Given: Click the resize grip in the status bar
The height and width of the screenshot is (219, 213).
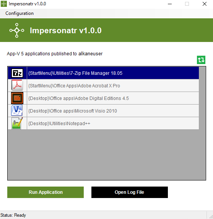Looking at the screenshot, I should tap(211, 217).
